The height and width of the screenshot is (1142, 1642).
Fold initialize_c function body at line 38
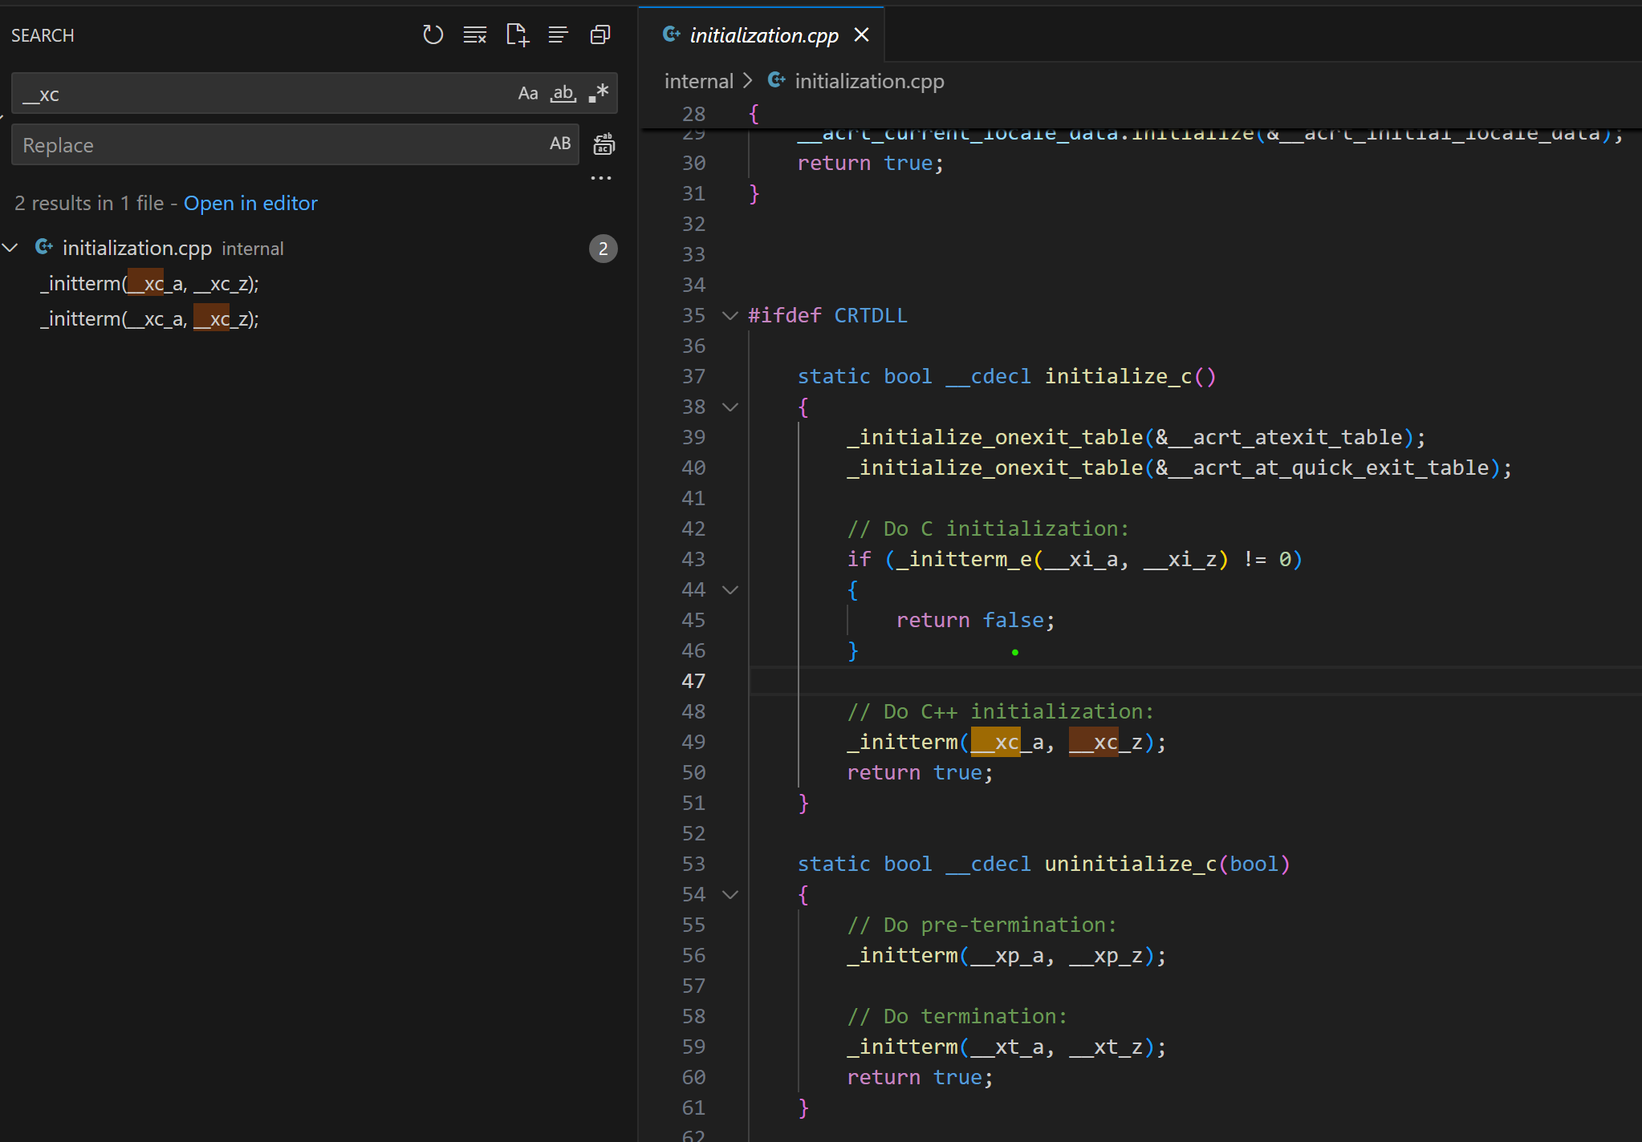pyautogui.click(x=730, y=407)
